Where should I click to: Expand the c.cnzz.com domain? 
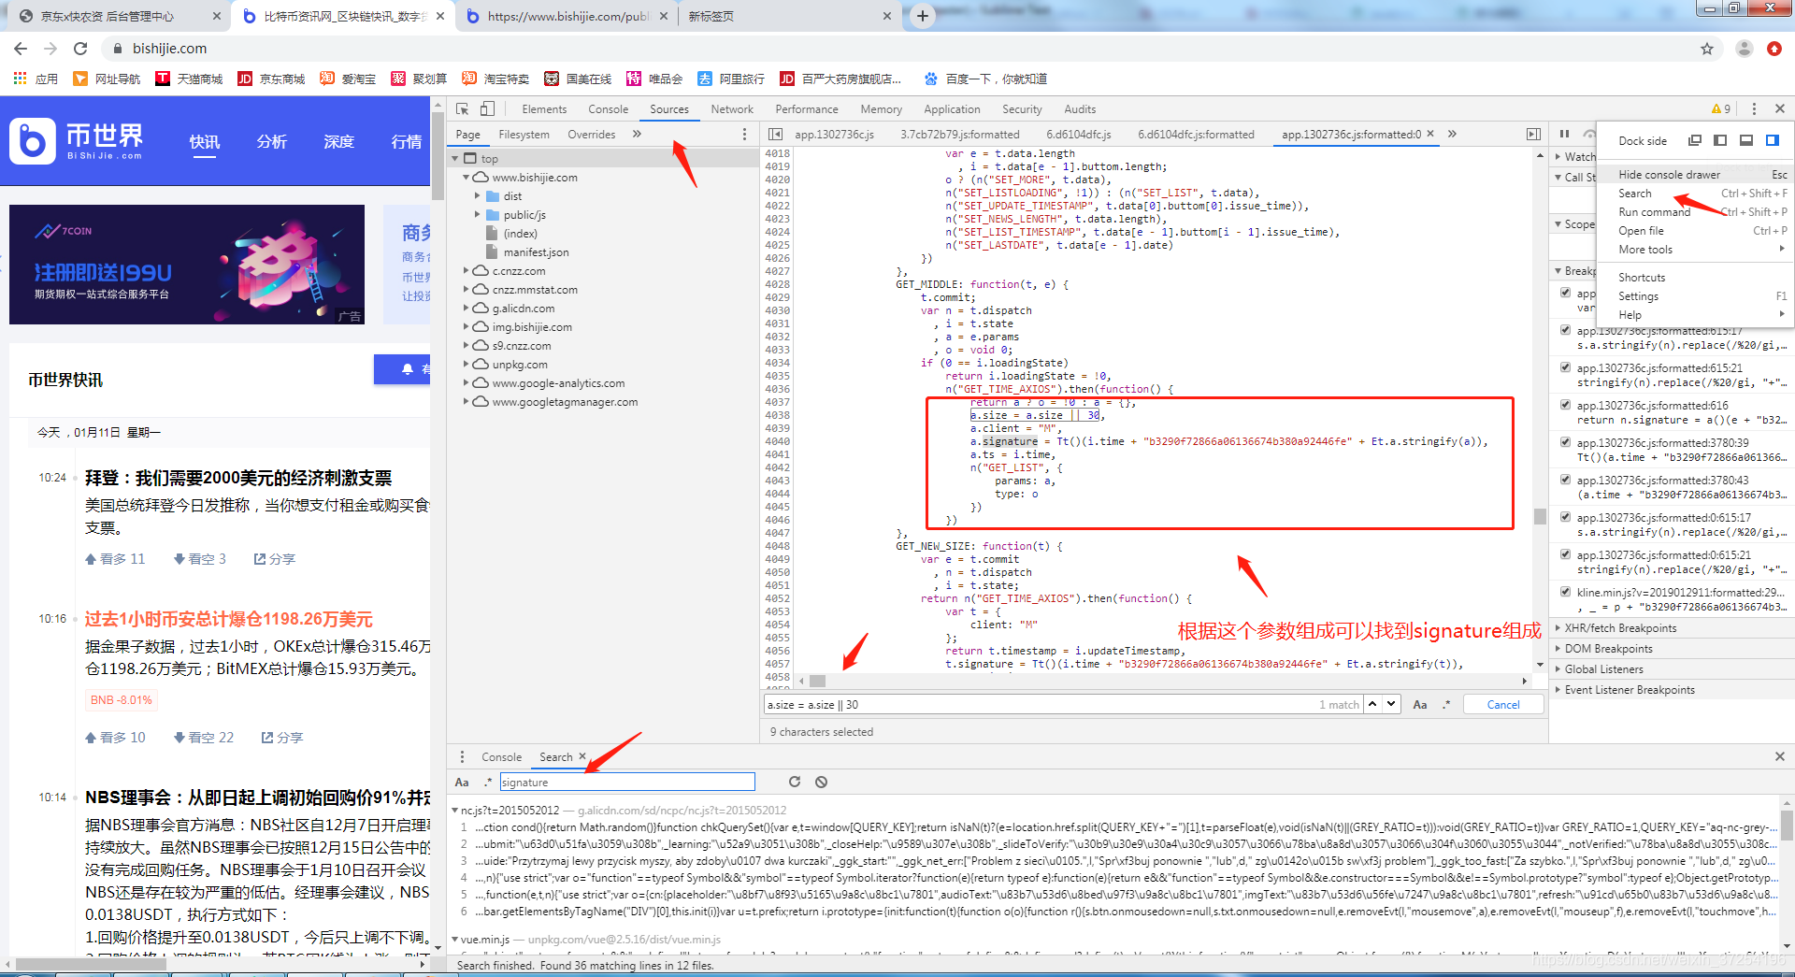466,271
